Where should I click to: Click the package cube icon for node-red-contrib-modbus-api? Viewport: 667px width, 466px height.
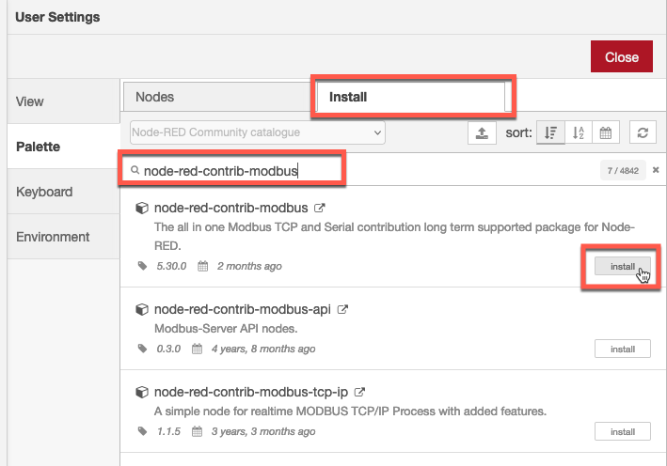pos(142,309)
